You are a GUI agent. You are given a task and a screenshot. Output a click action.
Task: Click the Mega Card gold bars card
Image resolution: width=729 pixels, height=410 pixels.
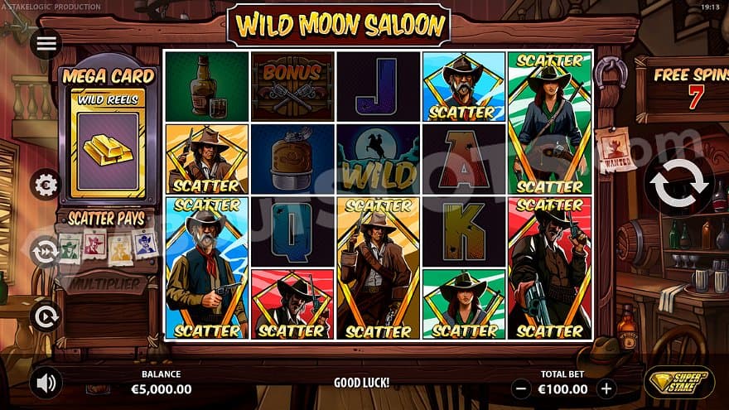tap(108, 145)
